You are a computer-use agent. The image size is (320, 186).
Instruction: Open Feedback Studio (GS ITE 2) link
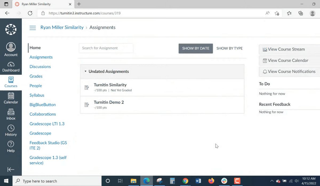pos(48,145)
